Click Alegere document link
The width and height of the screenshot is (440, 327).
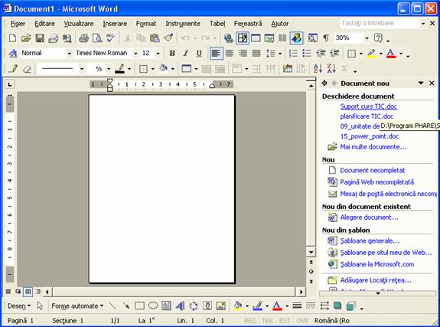[369, 217]
